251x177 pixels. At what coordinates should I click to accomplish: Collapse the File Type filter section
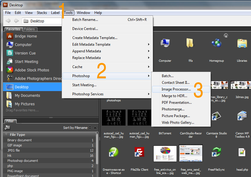(x=6, y=135)
